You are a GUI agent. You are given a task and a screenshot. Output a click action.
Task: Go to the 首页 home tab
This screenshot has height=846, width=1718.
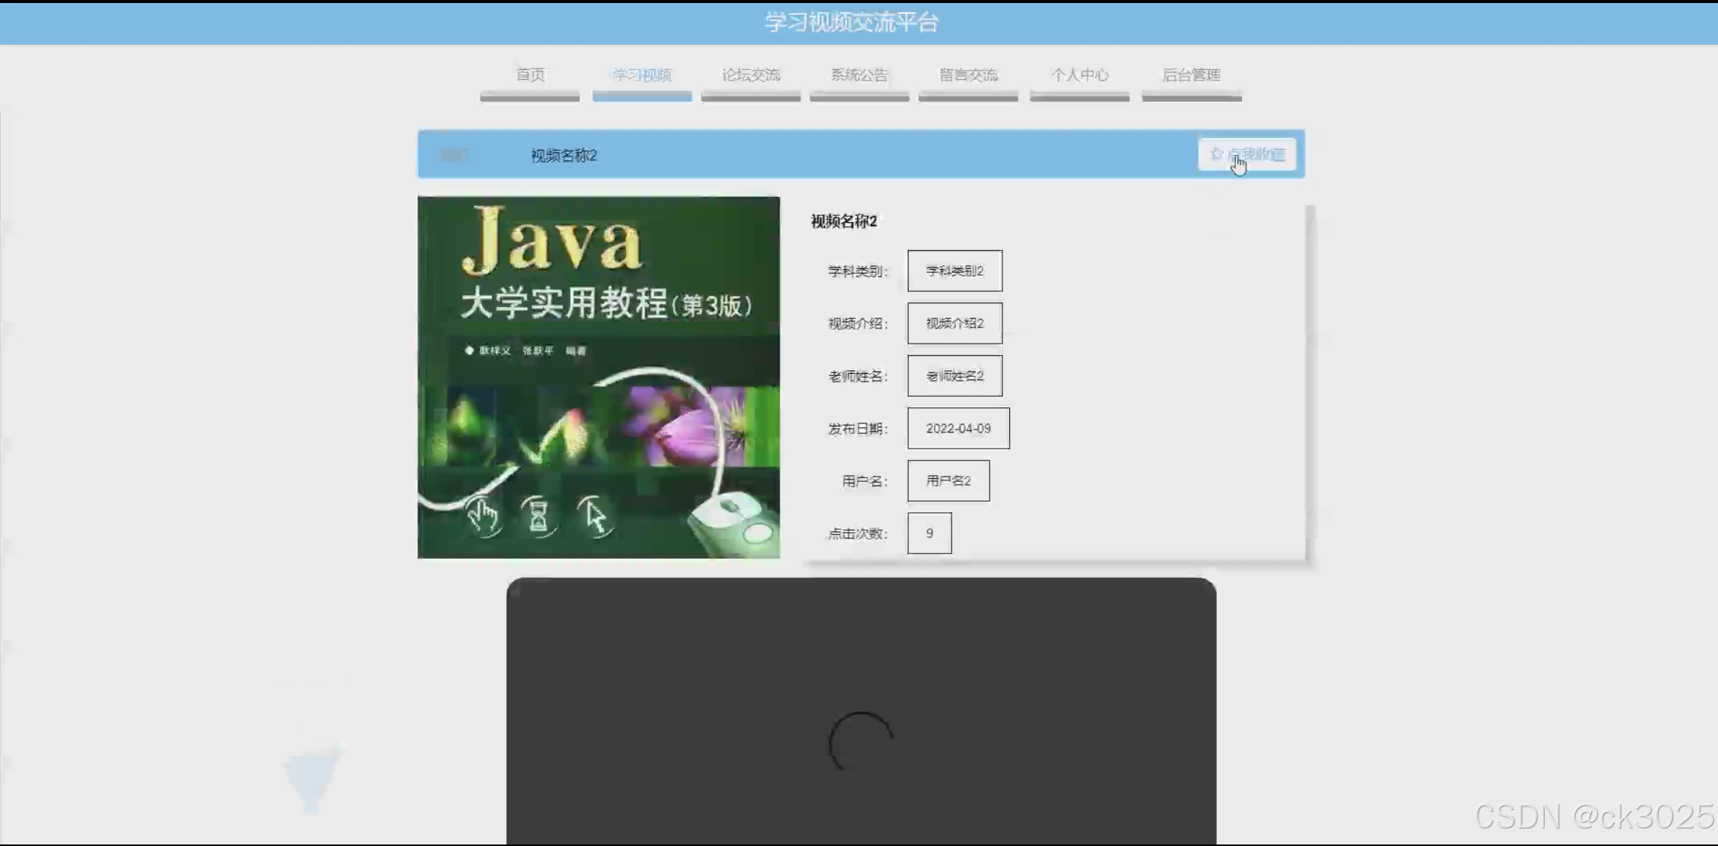pyautogui.click(x=530, y=75)
